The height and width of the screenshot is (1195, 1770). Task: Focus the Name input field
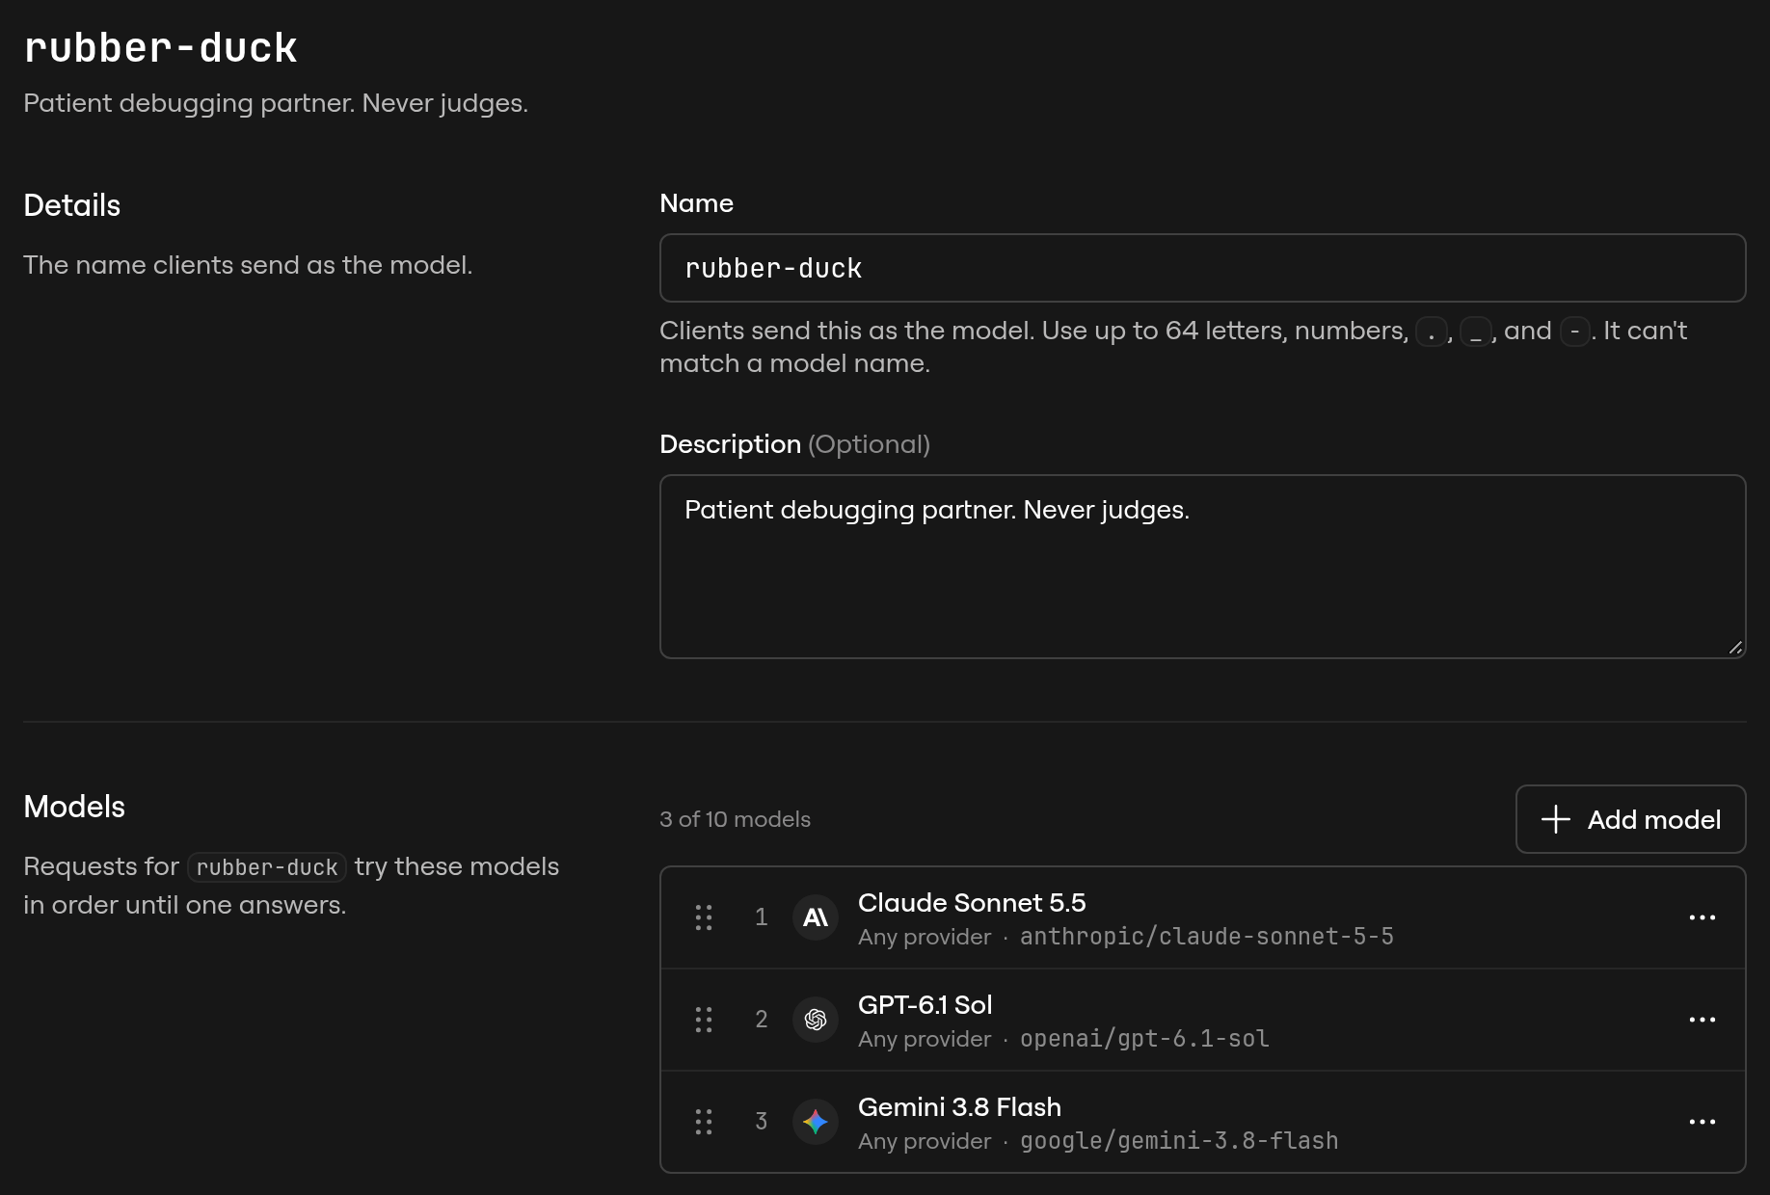(1202, 268)
